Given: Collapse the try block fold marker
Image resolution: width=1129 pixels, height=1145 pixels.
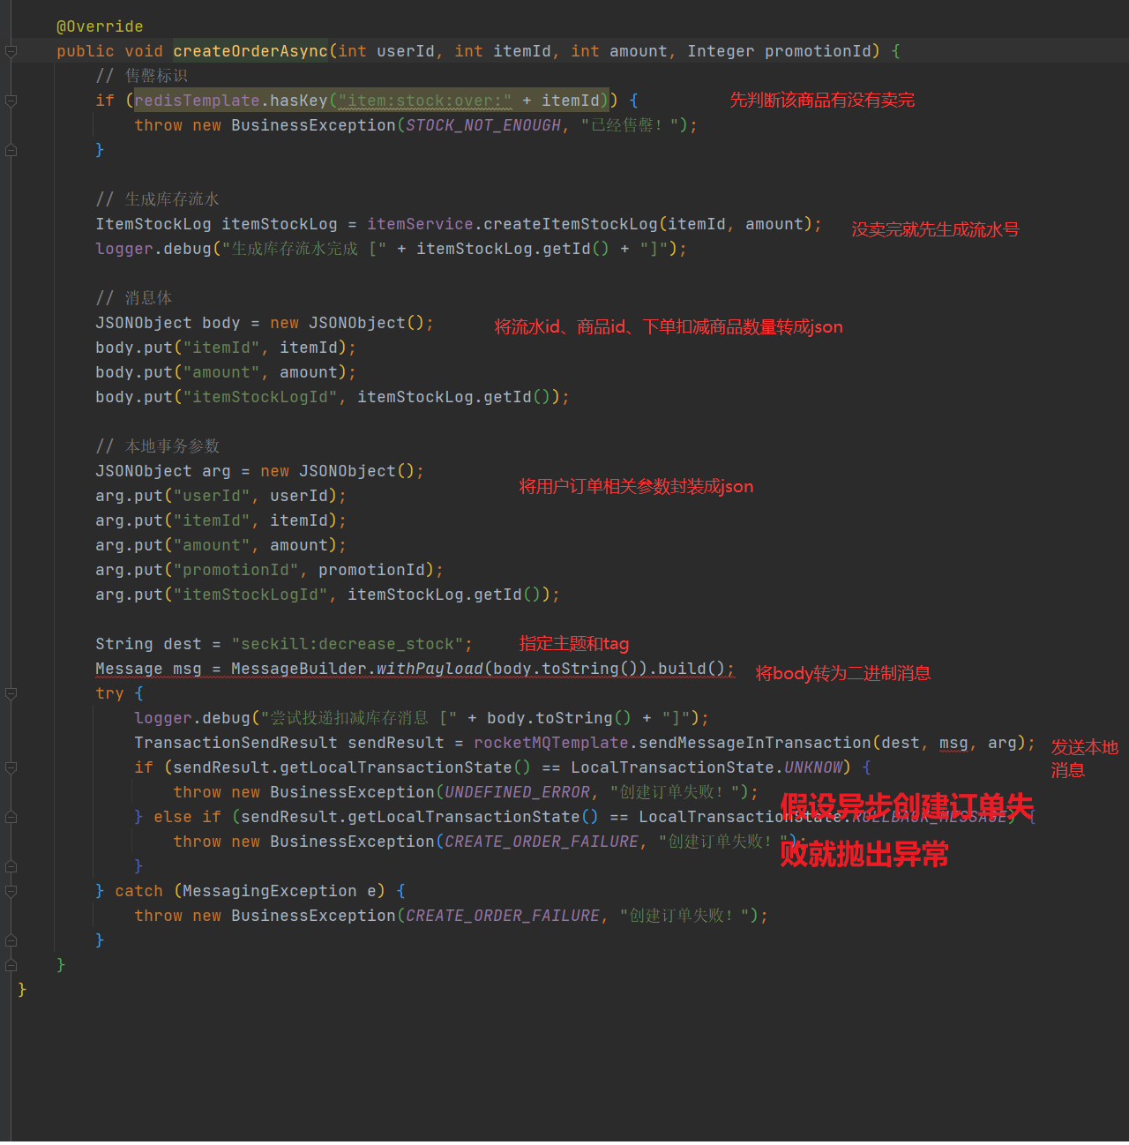Looking at the screenshot, I should [x=11, y=693].
